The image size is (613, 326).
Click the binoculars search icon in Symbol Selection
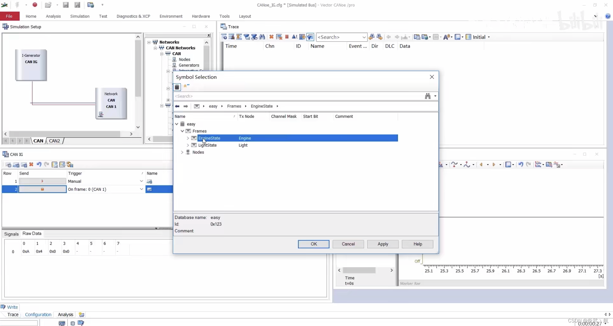tap(428, 96)
